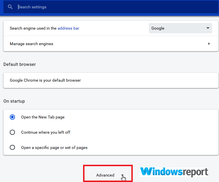The width and height of the screenshot is (219, 182).
Task: Click the Default browser heading
Action: tap(20, 64)
